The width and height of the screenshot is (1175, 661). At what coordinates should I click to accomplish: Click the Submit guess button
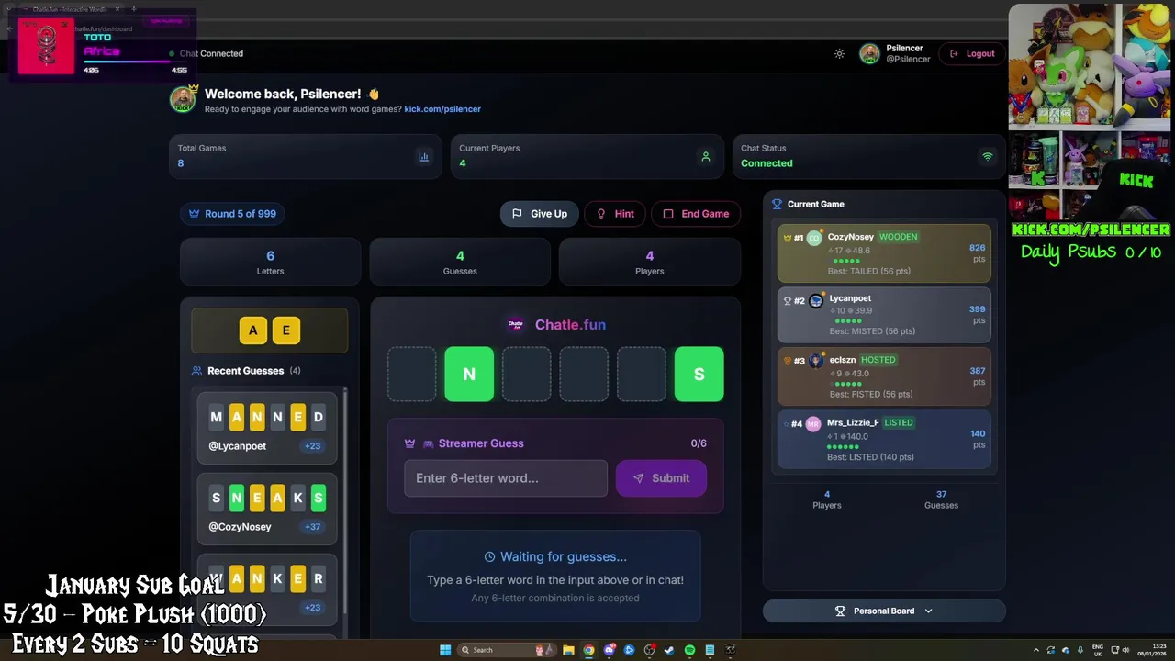pyautogui.click(x=661, y=478)
